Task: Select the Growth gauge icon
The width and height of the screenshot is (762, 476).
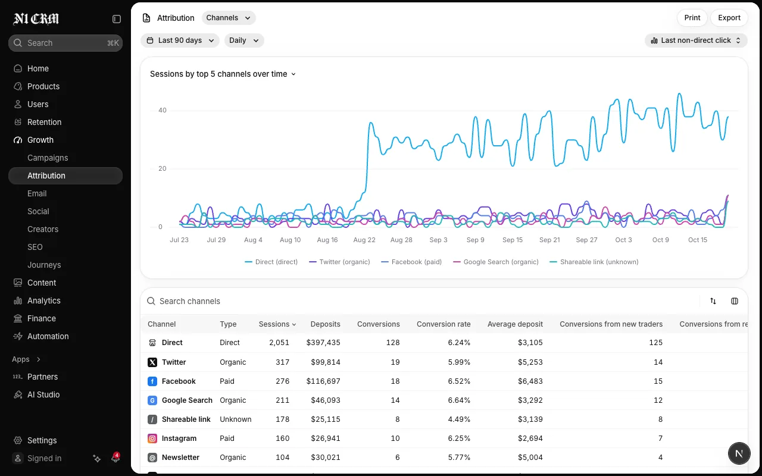Action: click(18, 140)
